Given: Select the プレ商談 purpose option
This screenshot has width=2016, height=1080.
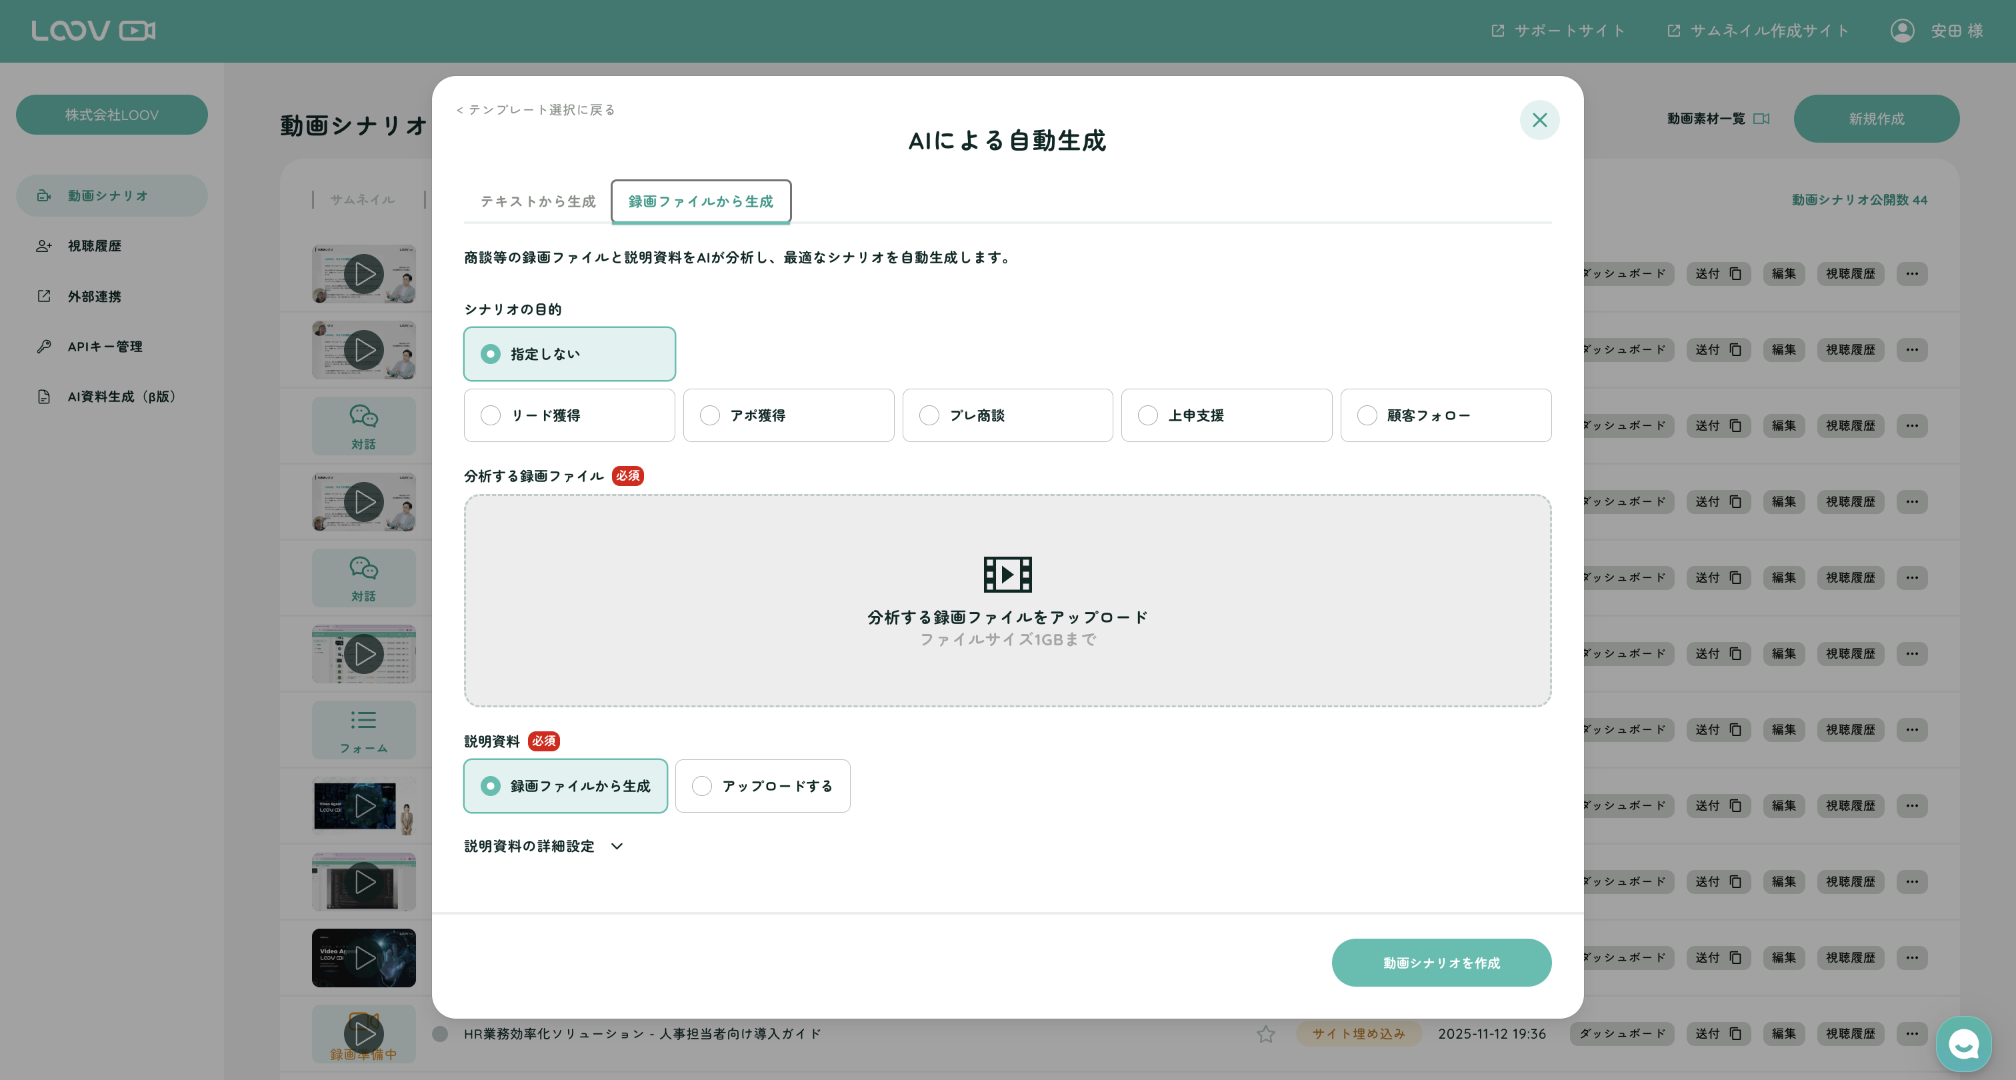Looking at the screenshot, I should point(929,415).
